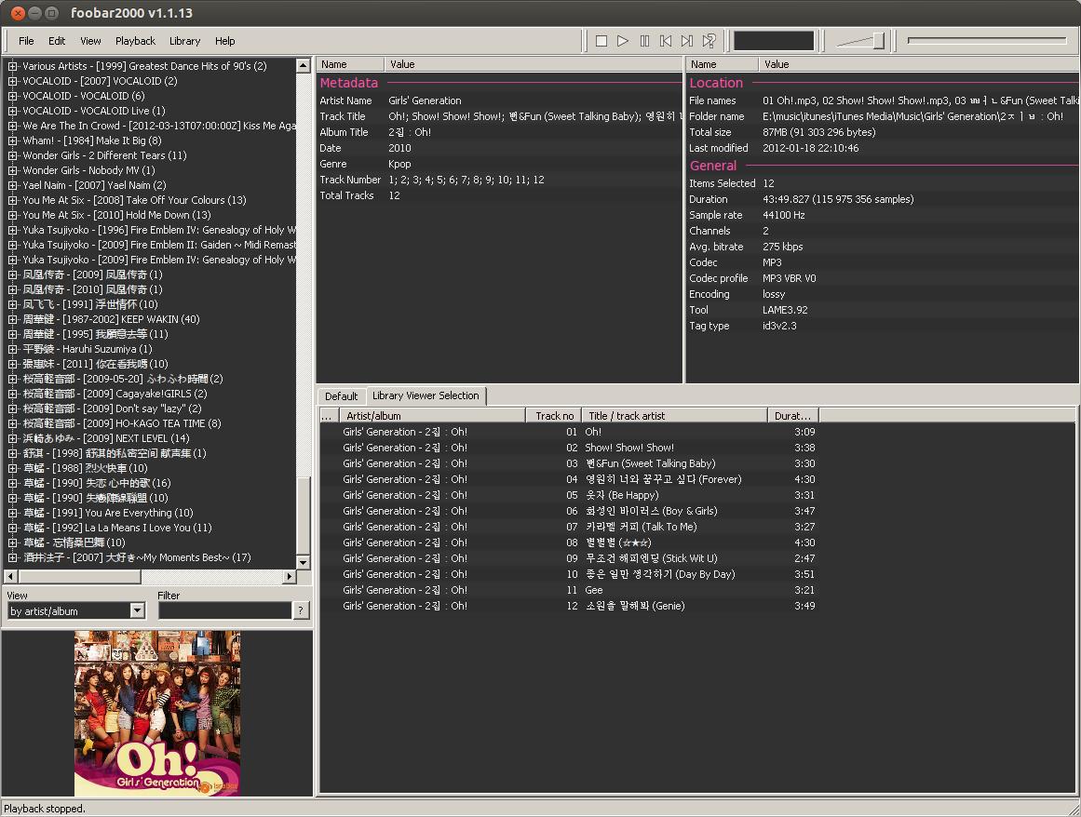Expand the Haruhi Suzumiya tree node
This screenshot has height=817, width=1081.
point(12,349)
